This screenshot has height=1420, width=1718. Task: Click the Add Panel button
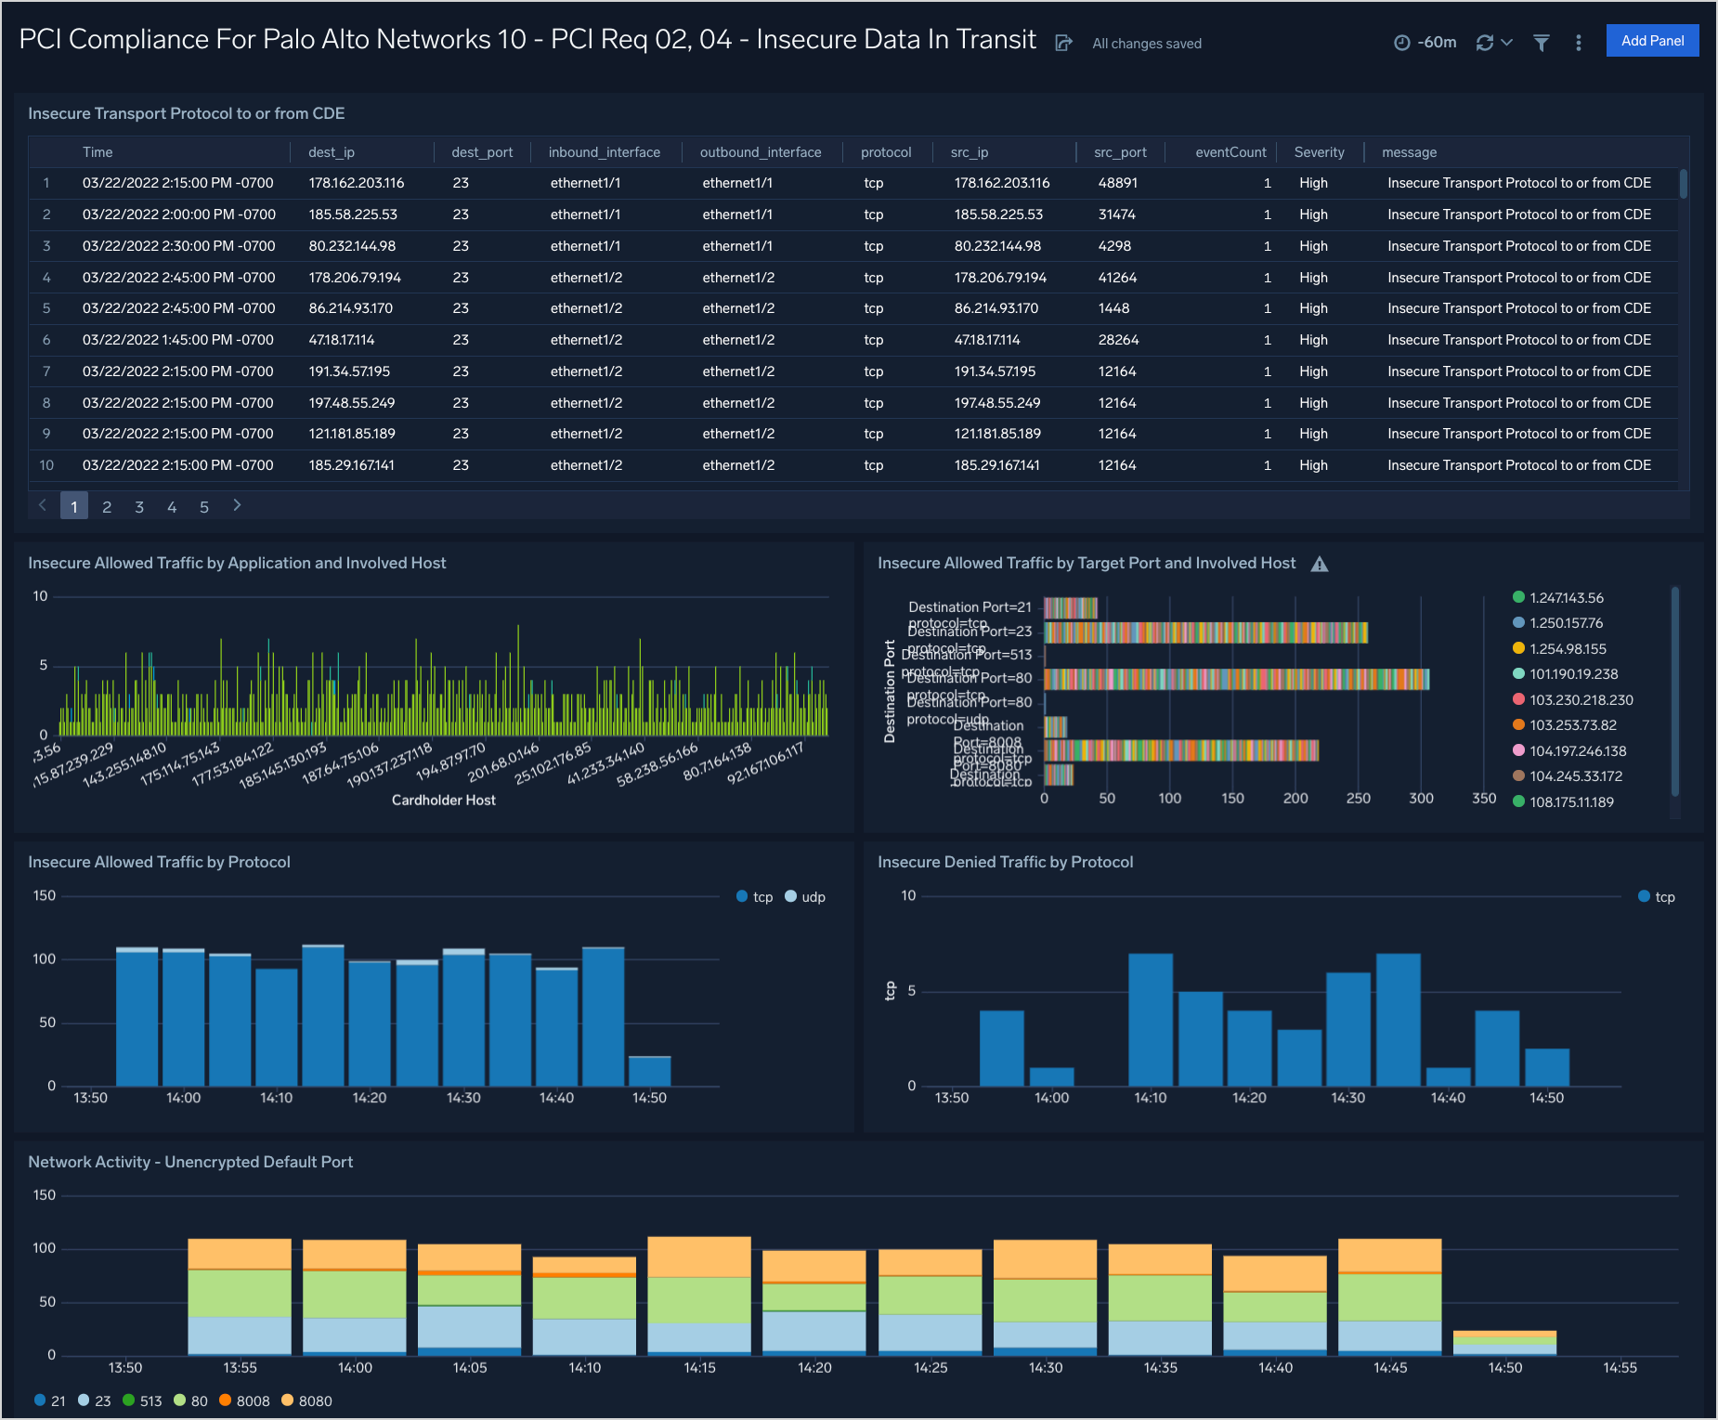point(1652,40)
